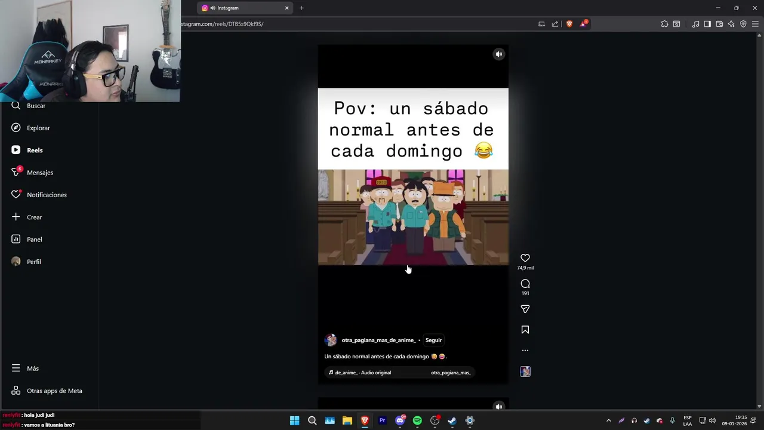Toggle sound on the next reel below
This screenshot has height=430, width=764.
point(499,406)
